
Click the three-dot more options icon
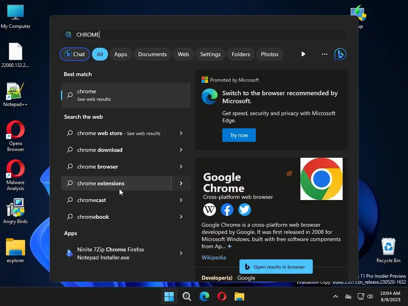324,54
